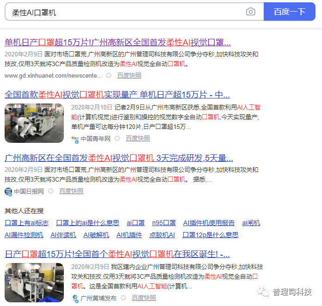
Task: Click the 百度一下 search button
Action: click(289, 12)
